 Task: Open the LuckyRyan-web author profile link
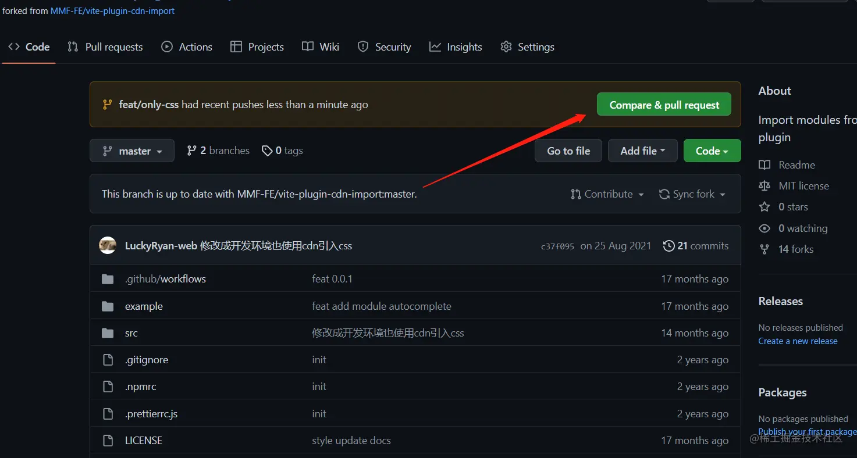pyautogui.click(x=161, y=246)
